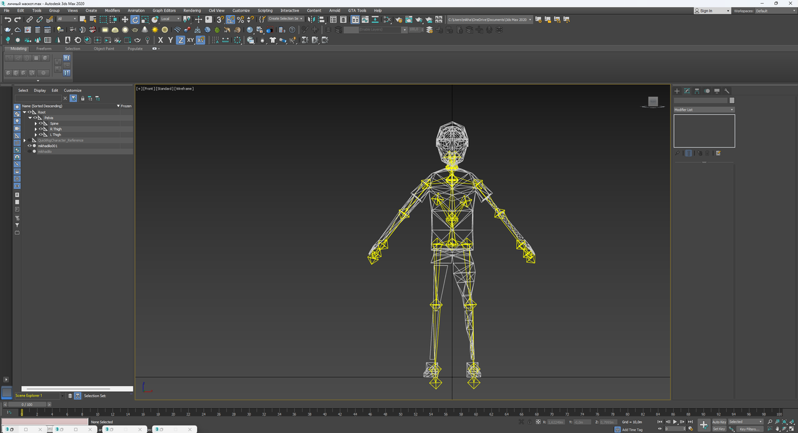This screenshot has width=798, height=433.
Task: Open the Selected key filter dropdown
Action: [746, 422]
